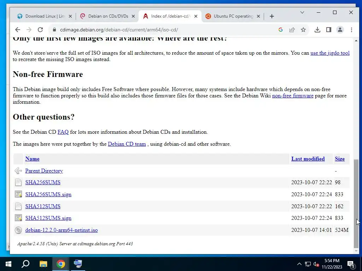Click the address bar URL
This screenshot has width=362, height=271.
119,30
